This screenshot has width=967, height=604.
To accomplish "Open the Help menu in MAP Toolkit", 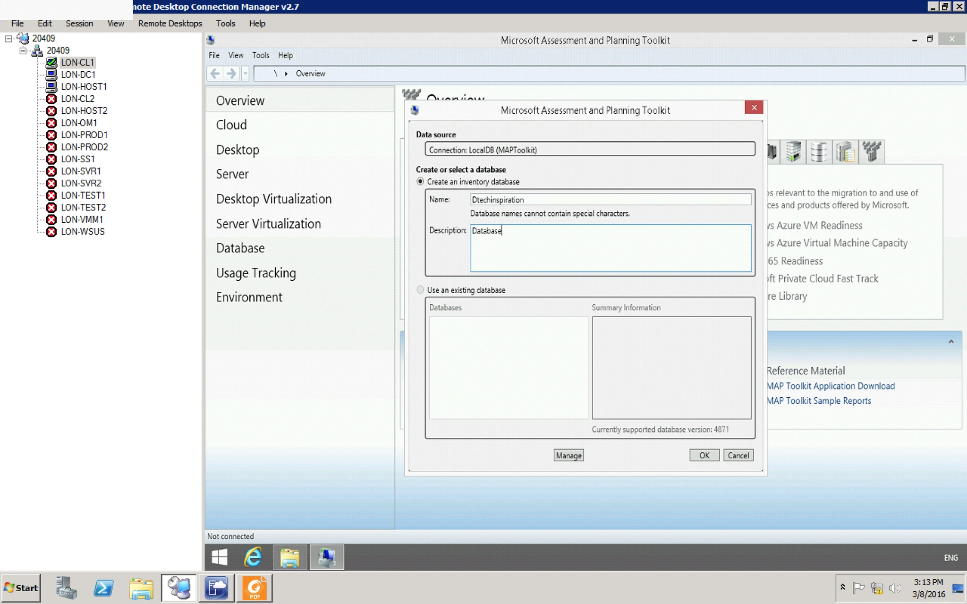I will [x=286, y=55].
